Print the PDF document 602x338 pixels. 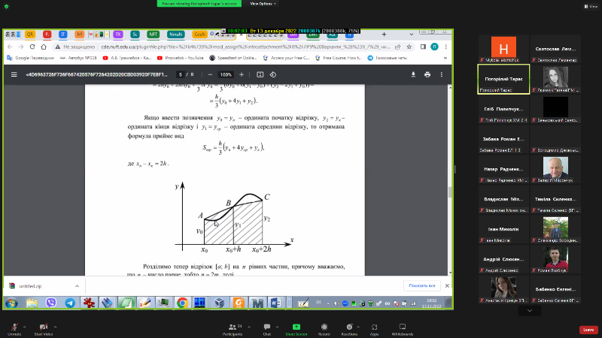click(427, 74)
